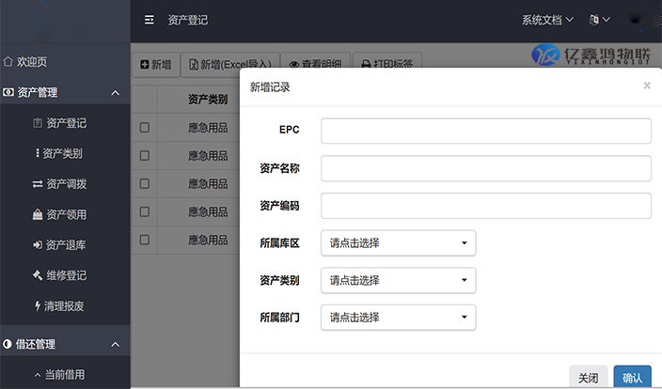Click the clipboard icon beside 资产登记
Viewport: 662px width, 389px height.
coord(38,123)
